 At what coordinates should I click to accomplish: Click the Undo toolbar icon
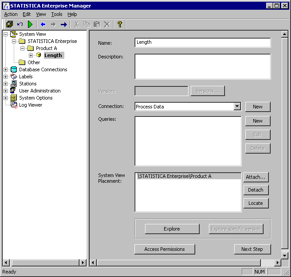pyautogui.click(x=20, y=24)
